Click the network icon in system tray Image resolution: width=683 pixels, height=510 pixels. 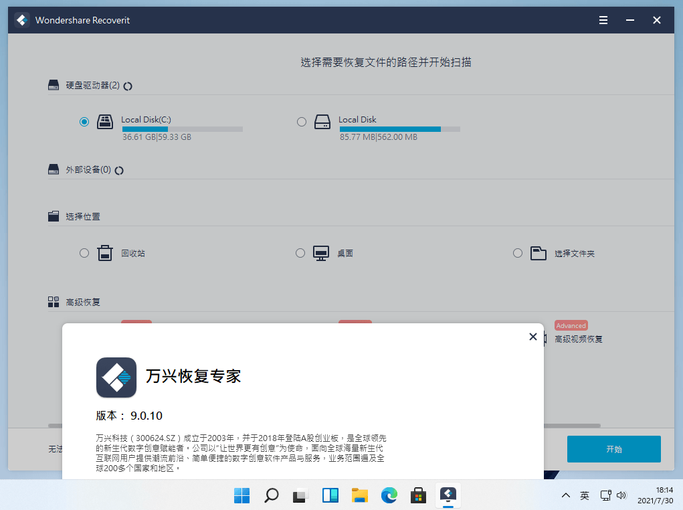tap(605, 495)
